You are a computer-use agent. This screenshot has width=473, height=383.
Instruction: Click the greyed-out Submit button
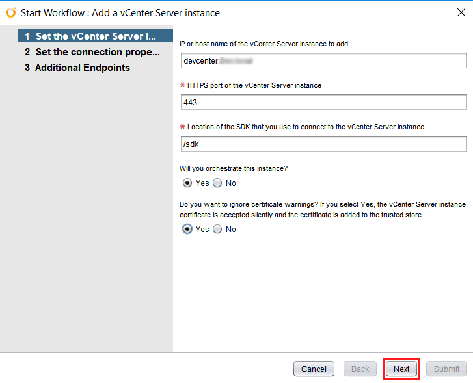coord(446,369)
